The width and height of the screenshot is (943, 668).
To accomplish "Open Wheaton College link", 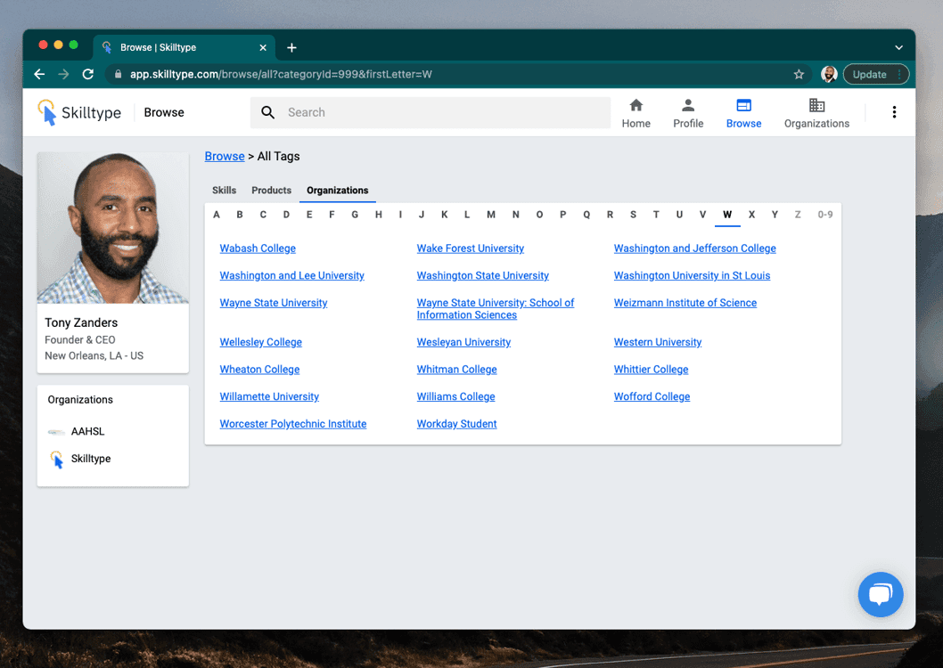I will pos(259,370).
